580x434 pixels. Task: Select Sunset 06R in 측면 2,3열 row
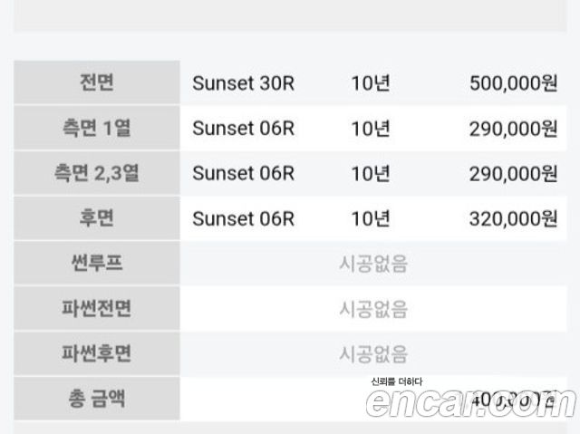tap(244, 173)
